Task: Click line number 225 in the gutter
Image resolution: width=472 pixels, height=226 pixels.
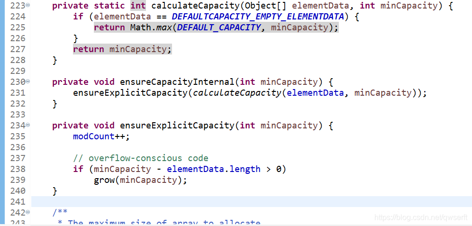Action: click(x=18, y=27)
